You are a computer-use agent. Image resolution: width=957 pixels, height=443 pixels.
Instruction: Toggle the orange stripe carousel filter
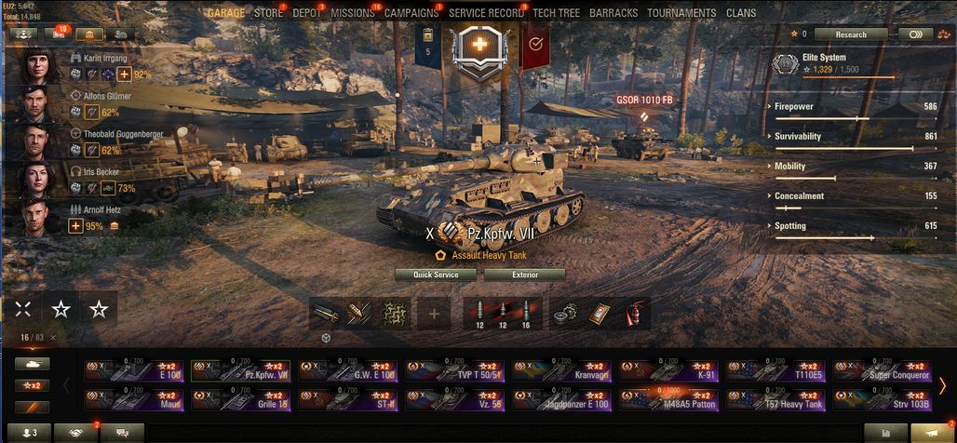tap(32, 407)
